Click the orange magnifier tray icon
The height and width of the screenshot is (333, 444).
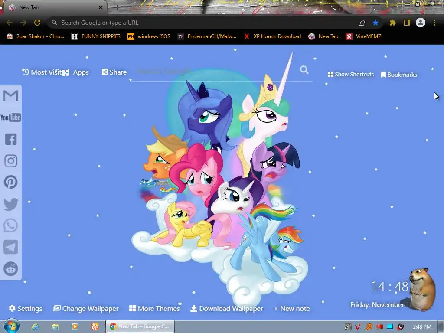(369, 327)
